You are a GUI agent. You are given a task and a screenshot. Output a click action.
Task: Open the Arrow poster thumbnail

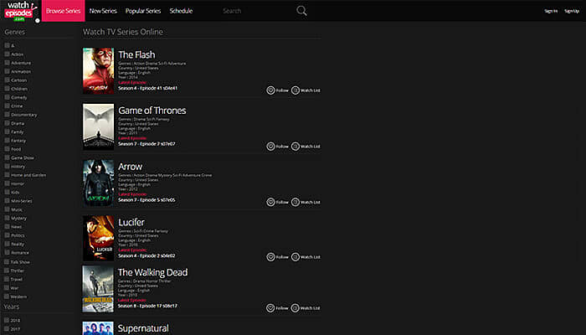(98, 183)
